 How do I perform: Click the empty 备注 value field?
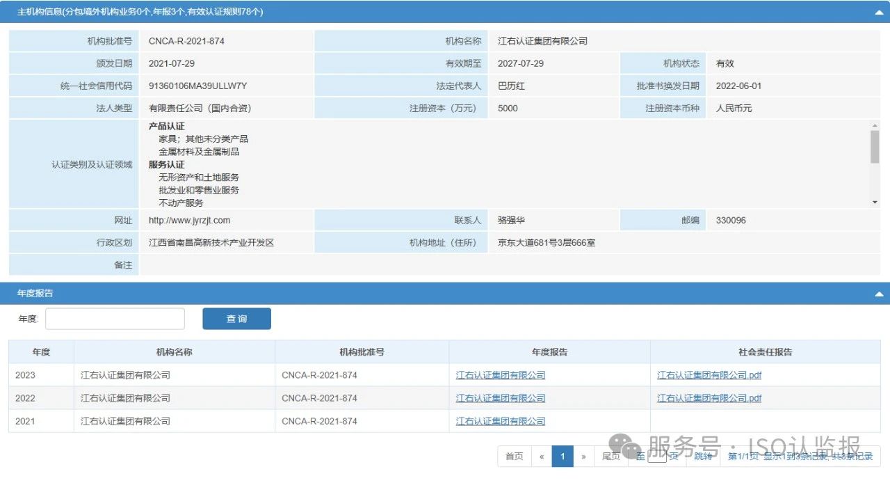(x=510, y=265)
